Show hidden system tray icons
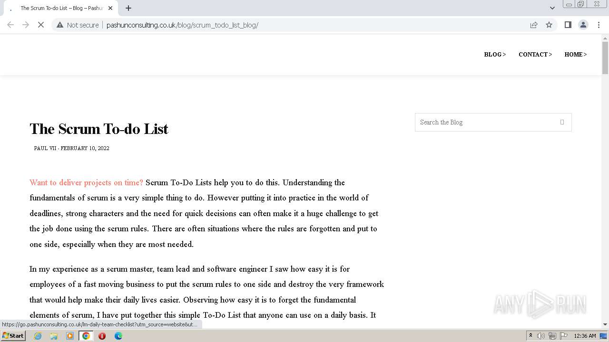Screen dimensions: 609x342 [x=531, y=336]
